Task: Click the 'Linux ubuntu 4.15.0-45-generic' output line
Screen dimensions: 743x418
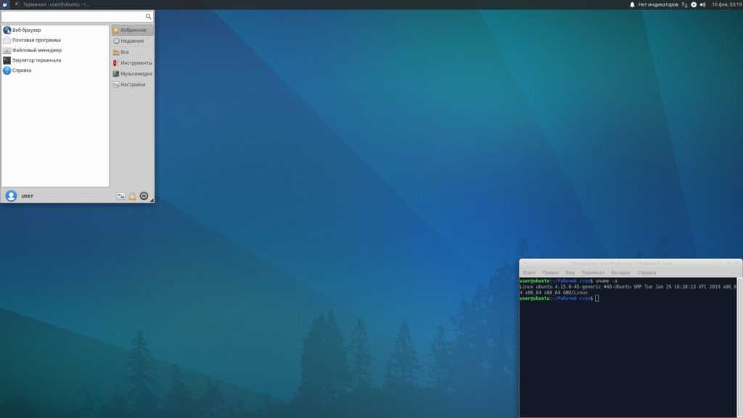Action: click(x=628, y=287)
